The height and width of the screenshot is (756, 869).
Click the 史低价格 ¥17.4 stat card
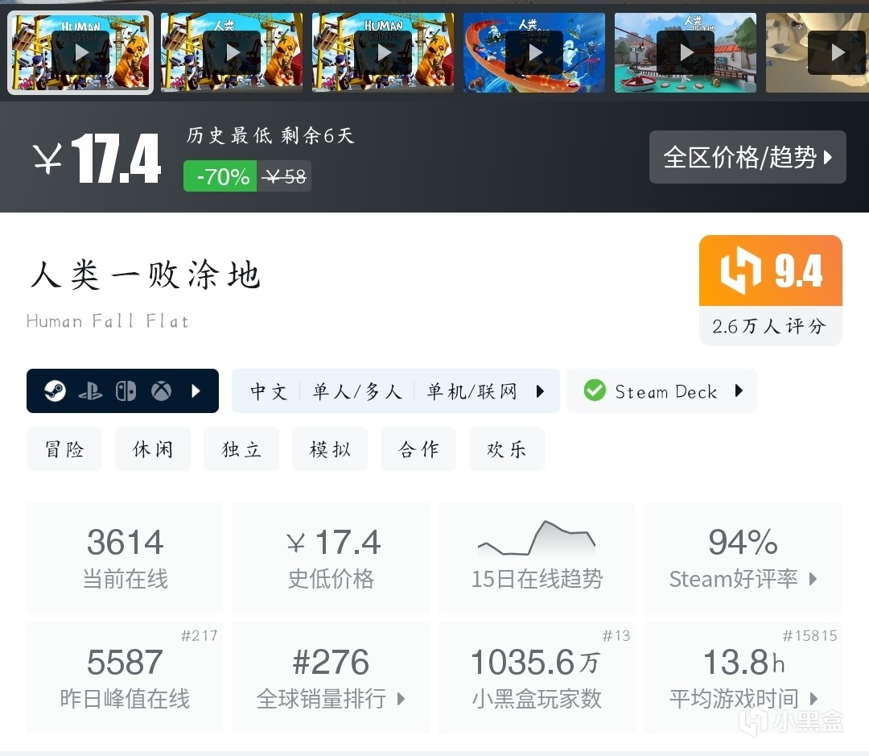point(331,558)
